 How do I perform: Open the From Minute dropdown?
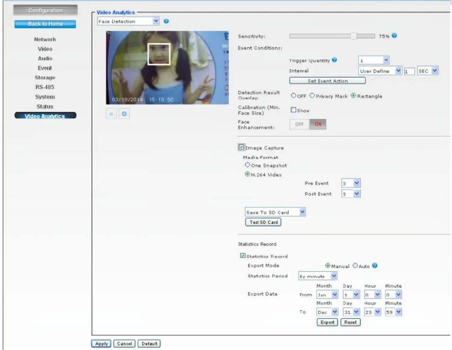(393, 295)
